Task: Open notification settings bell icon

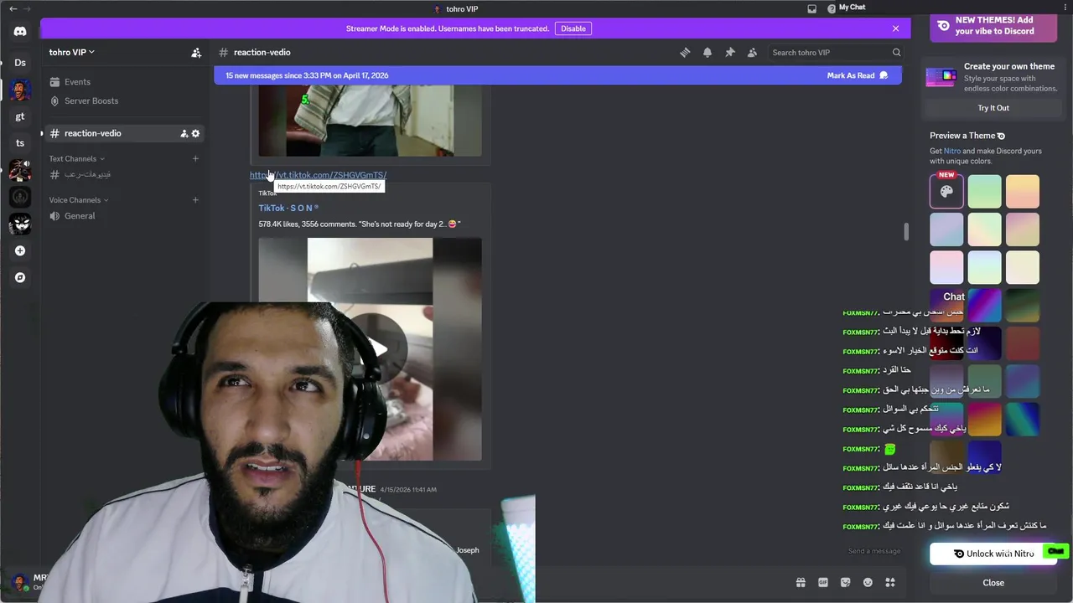Action: [x=708, y=52]
